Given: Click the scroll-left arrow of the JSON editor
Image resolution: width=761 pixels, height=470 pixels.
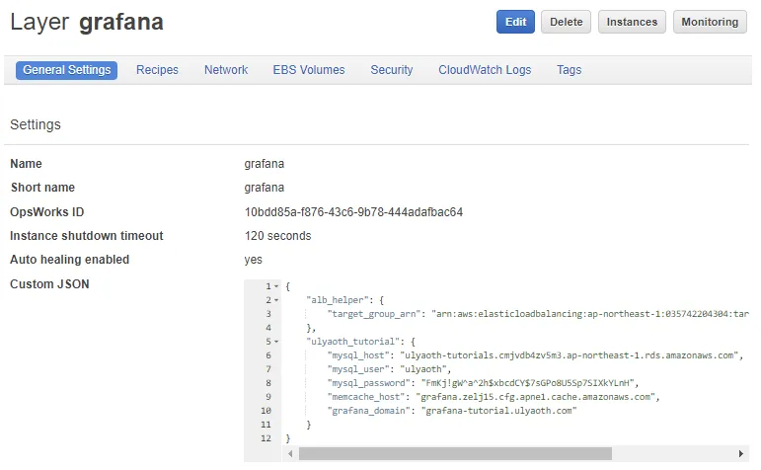Looking at the screenshot, I should tap(291, 454).
